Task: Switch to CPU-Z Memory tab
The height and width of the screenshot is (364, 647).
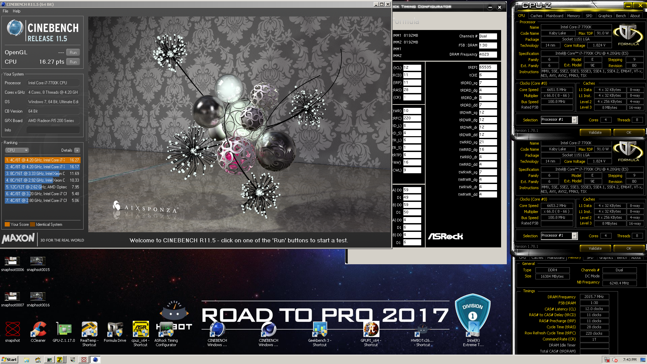Action: tap(574, 16)
